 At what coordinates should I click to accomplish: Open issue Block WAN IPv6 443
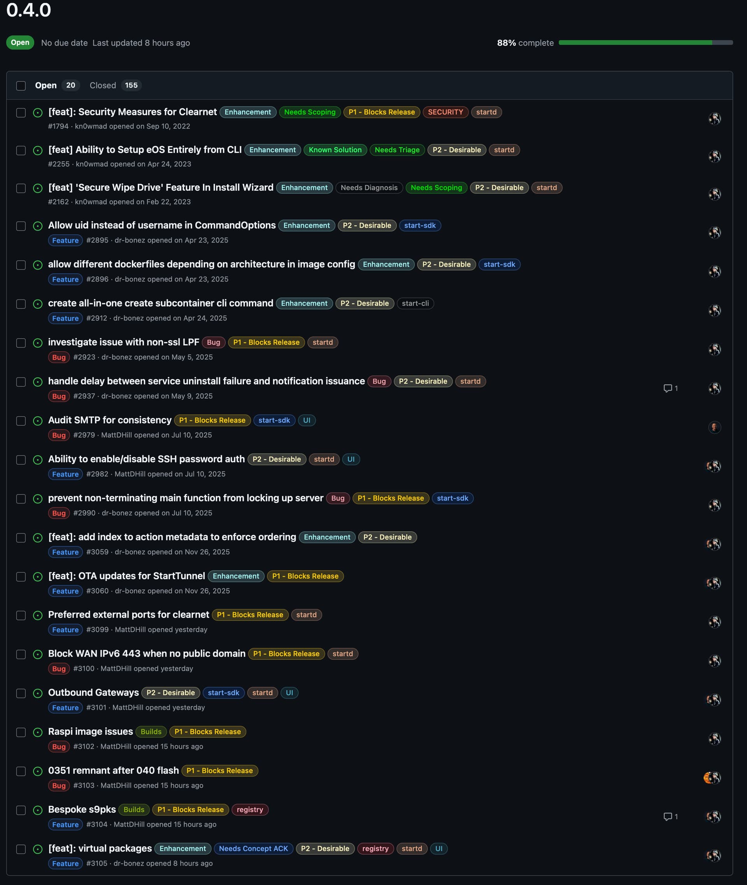147,654
